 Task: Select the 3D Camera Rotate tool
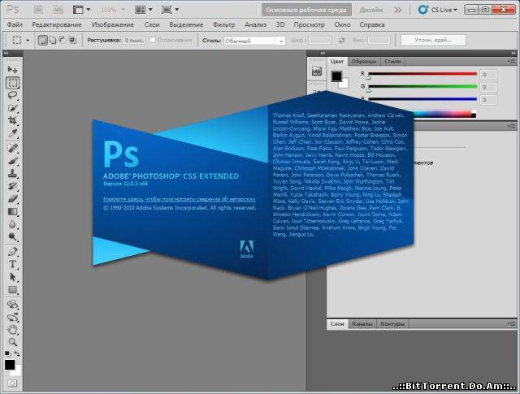(13, 317)
